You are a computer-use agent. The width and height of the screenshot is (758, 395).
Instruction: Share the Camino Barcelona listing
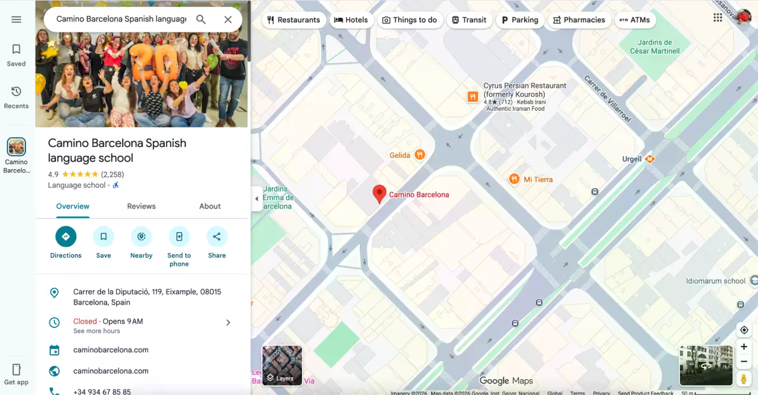217,237
